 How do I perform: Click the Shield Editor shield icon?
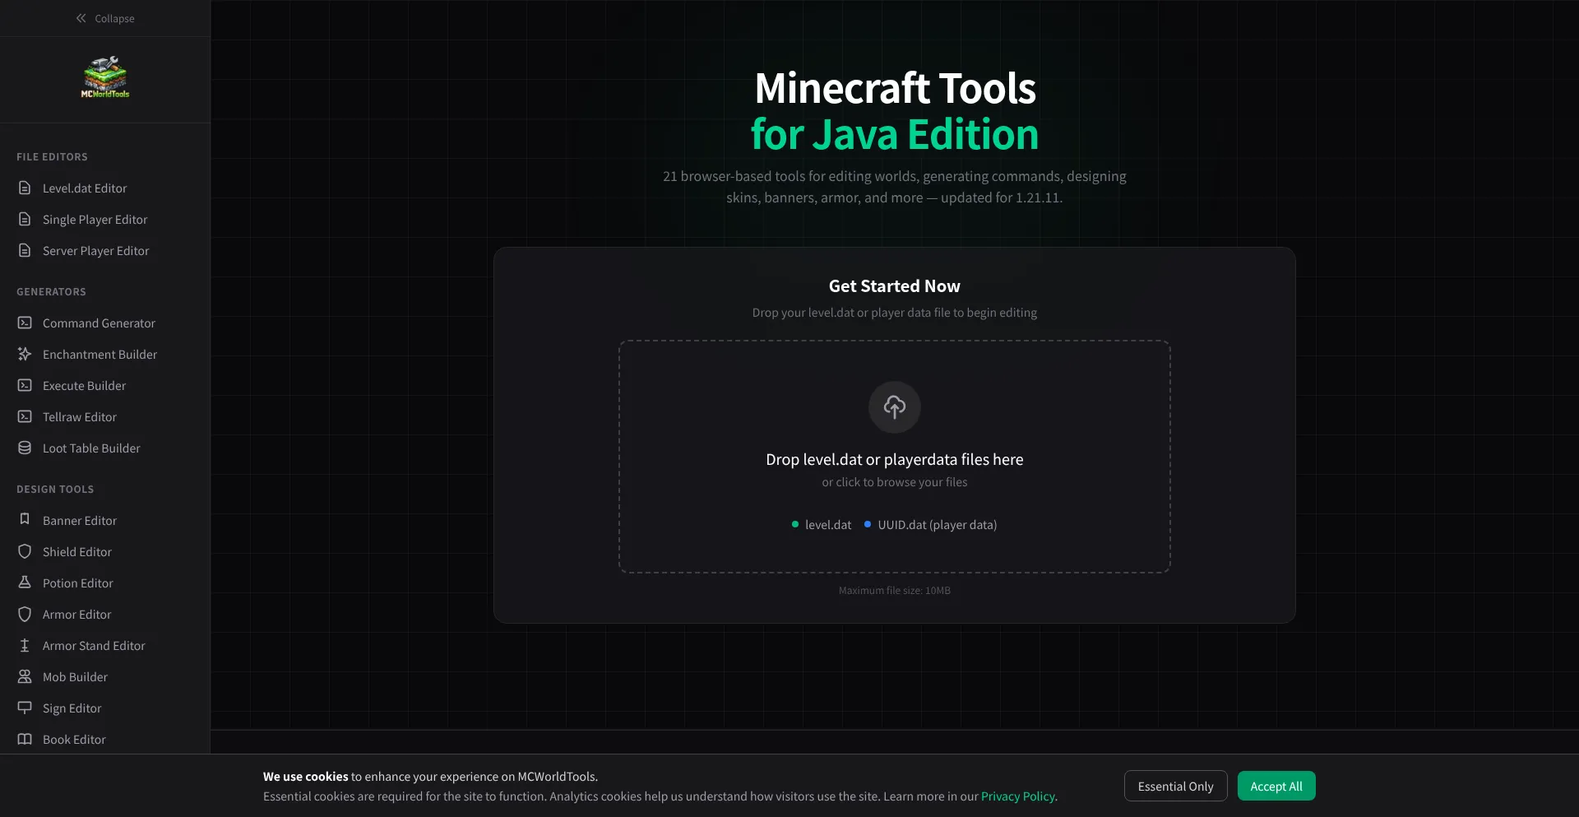pyautogui.click(x=25, y=551)
